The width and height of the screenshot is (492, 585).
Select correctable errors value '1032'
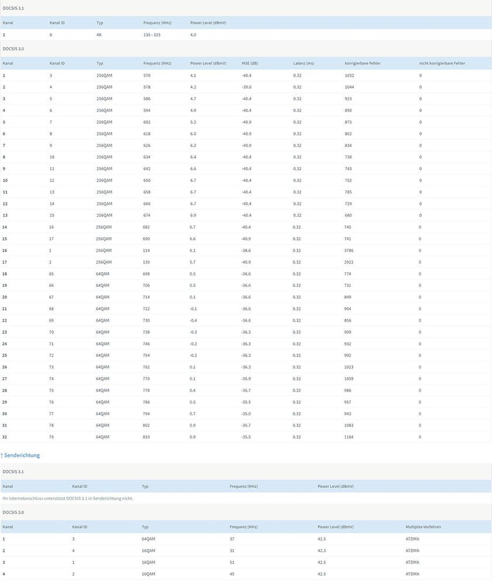pos(350,76)
